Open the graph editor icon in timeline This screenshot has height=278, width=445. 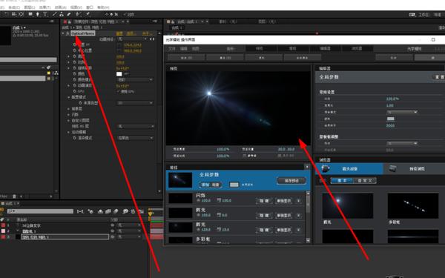pyautogui.click(x=141, y=211)
